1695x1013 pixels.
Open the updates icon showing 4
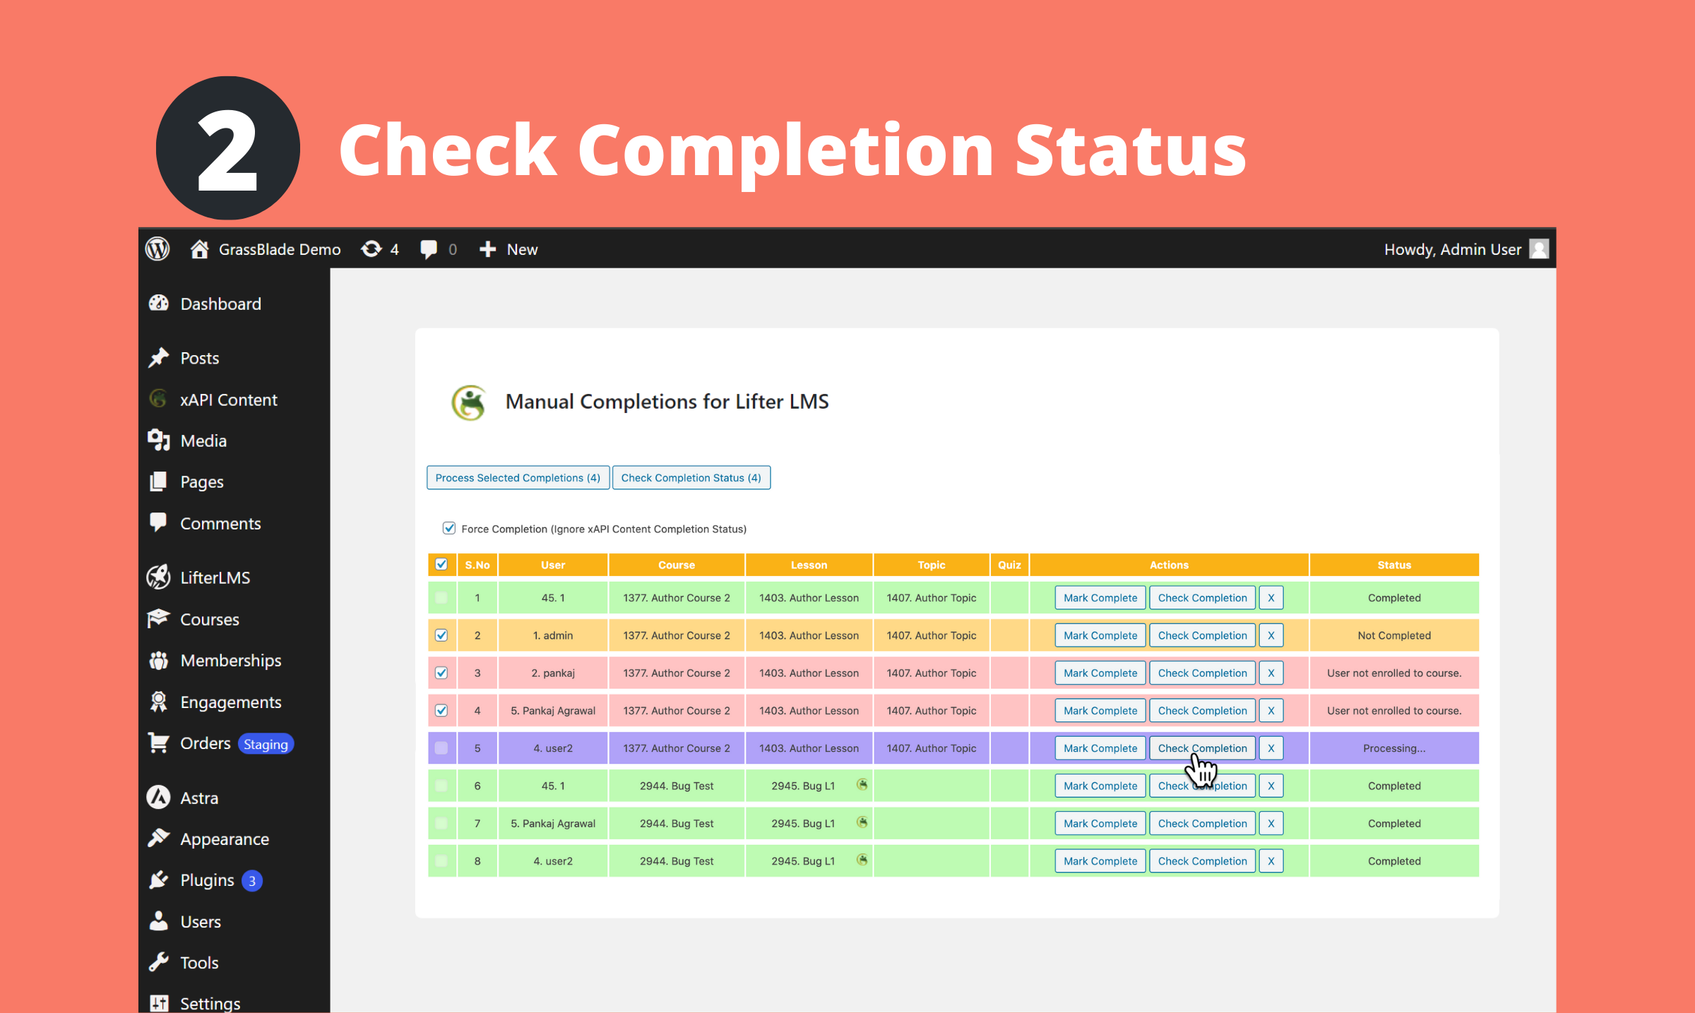pyautogui.click(x=371, y=249)
